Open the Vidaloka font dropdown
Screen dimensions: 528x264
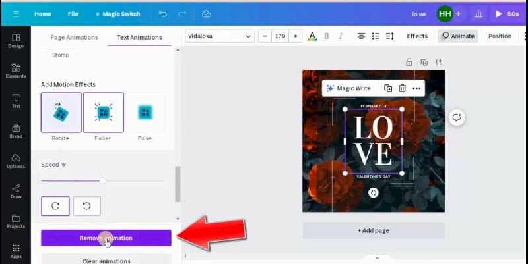point(220,36)
